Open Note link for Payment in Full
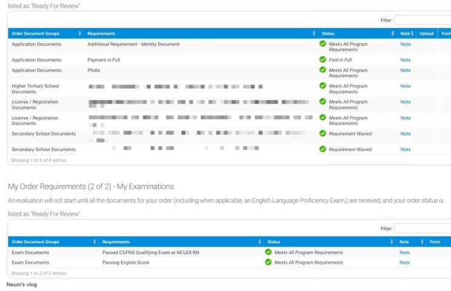 coord(405,60)
